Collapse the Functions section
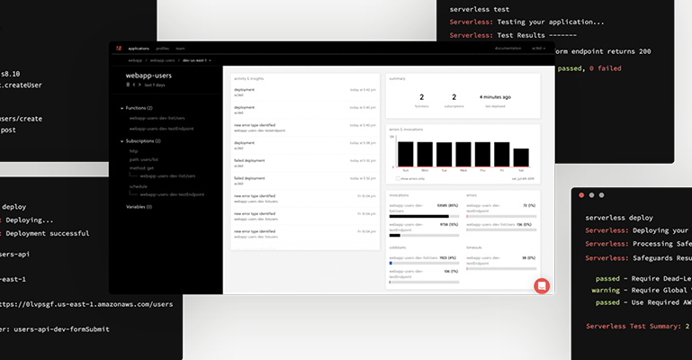Image resolution: width=692 pixels, height=360 pixels. [x=121, y=108]
